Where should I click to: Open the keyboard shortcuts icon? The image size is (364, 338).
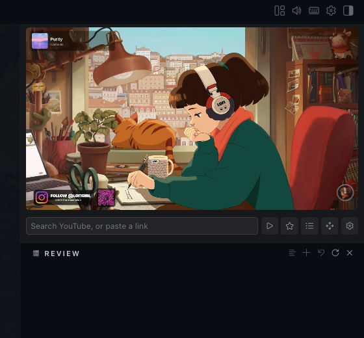point(314,10)
